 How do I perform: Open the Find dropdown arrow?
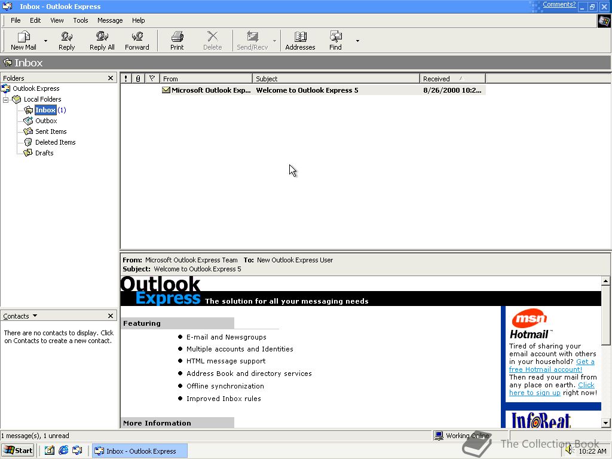357,41
